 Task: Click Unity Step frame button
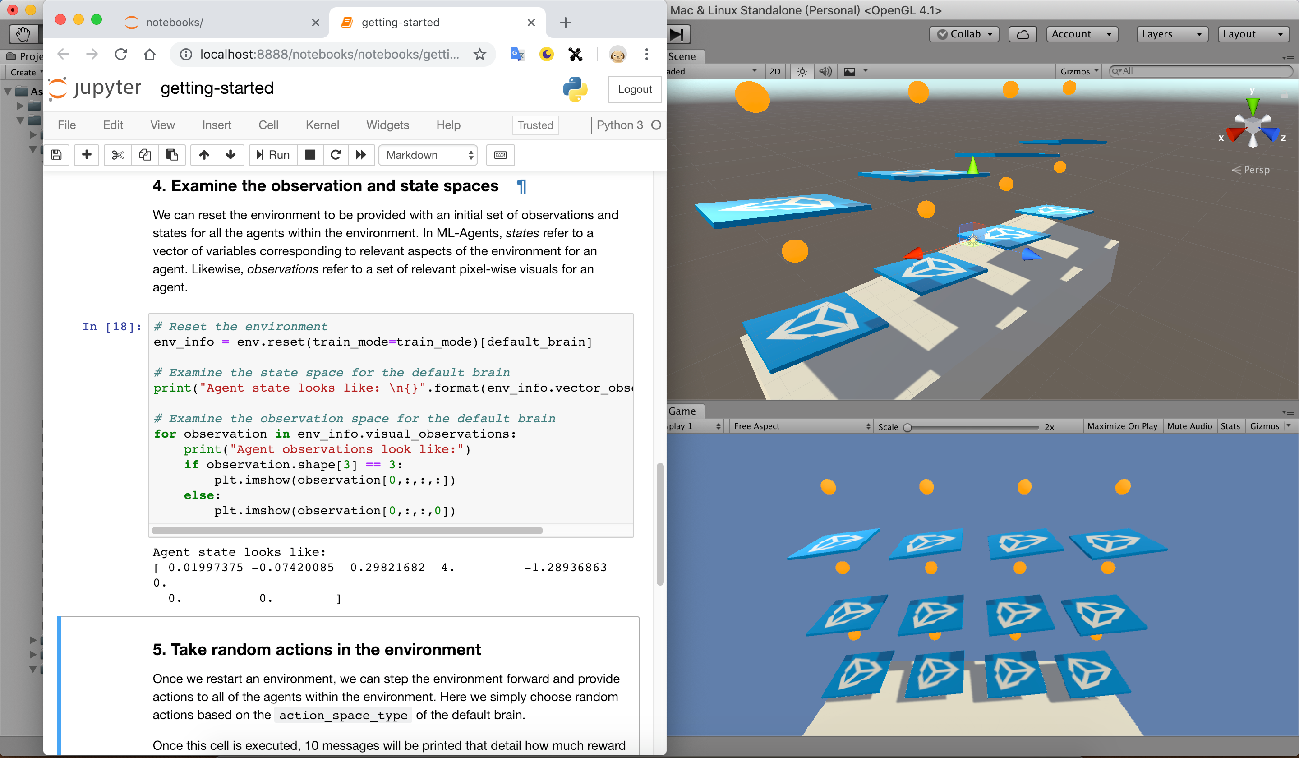(677, 35)
